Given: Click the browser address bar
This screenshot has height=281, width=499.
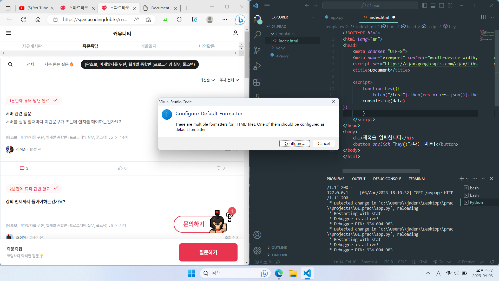Looking at the screenshot, I should click(95, 20).
